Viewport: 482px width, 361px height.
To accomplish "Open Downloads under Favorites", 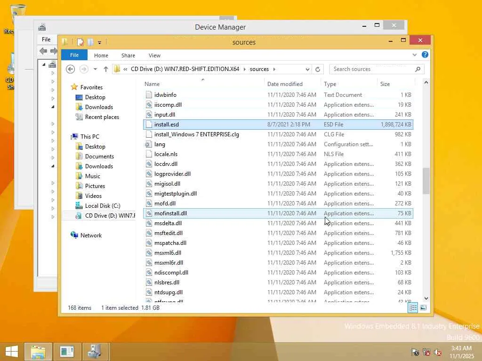I will pos(99,107).
